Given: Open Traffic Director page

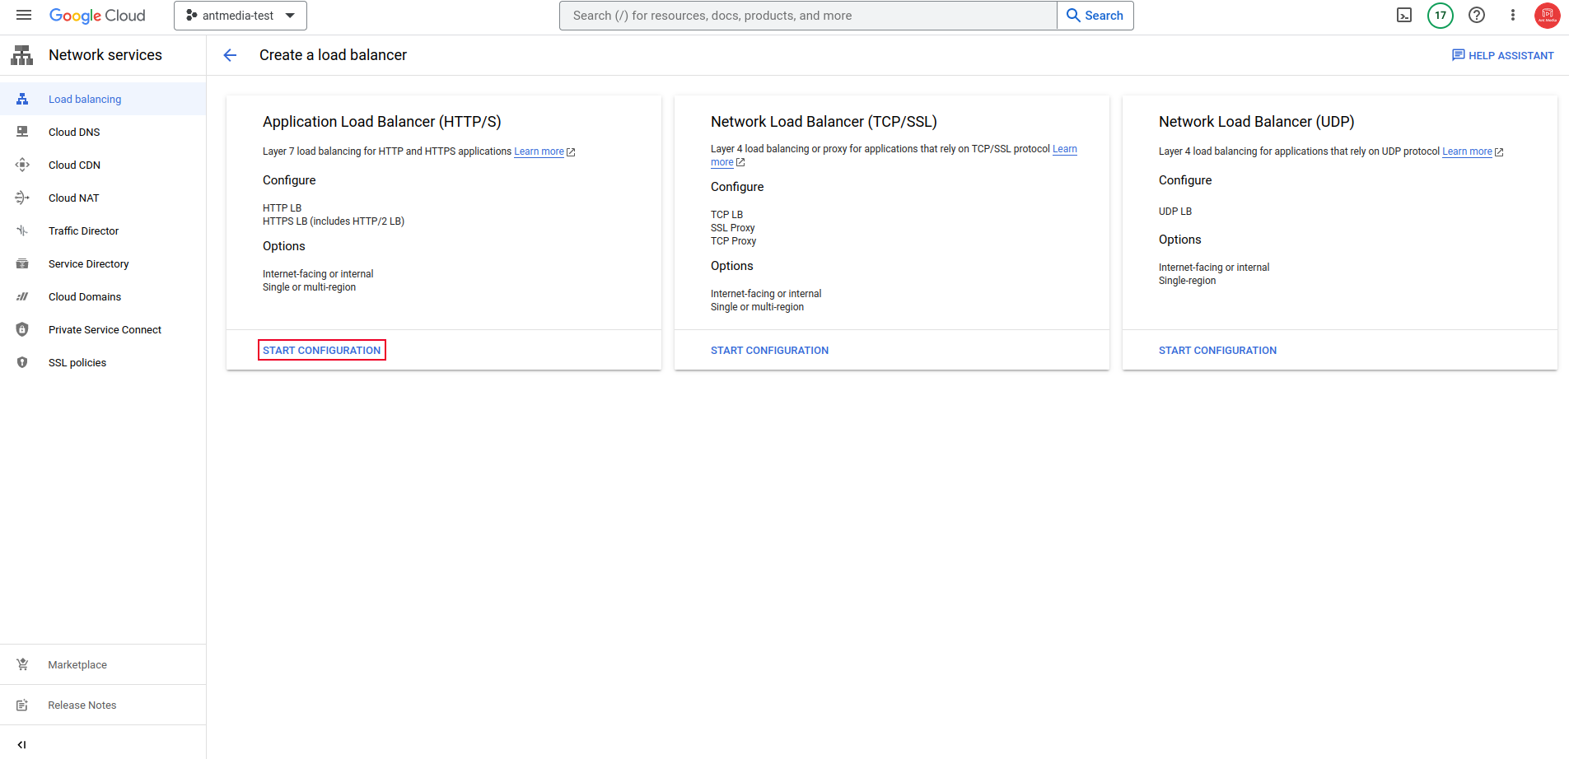Looking at the screenshot, I should coord(83,230).
